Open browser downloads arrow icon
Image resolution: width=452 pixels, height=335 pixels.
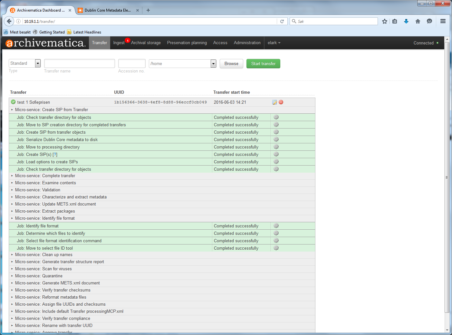[x=406, y=21]
